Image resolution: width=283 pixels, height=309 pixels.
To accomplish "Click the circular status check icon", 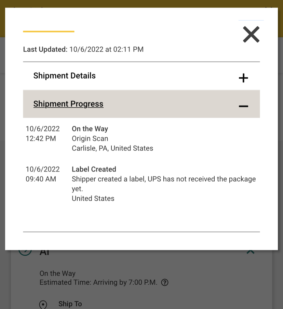I will 25,252.
